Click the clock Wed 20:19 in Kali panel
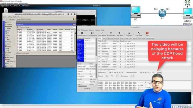Image resolution: width=193 pixels, height=108 pixels. click(96, 6)
